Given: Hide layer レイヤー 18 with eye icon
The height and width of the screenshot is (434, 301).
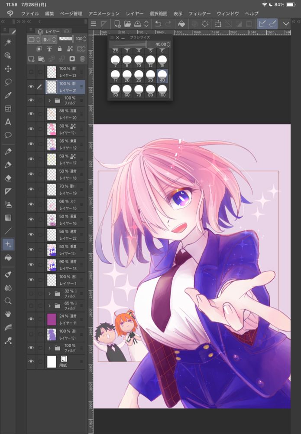Looking at the screenshot, I should 31,174.
